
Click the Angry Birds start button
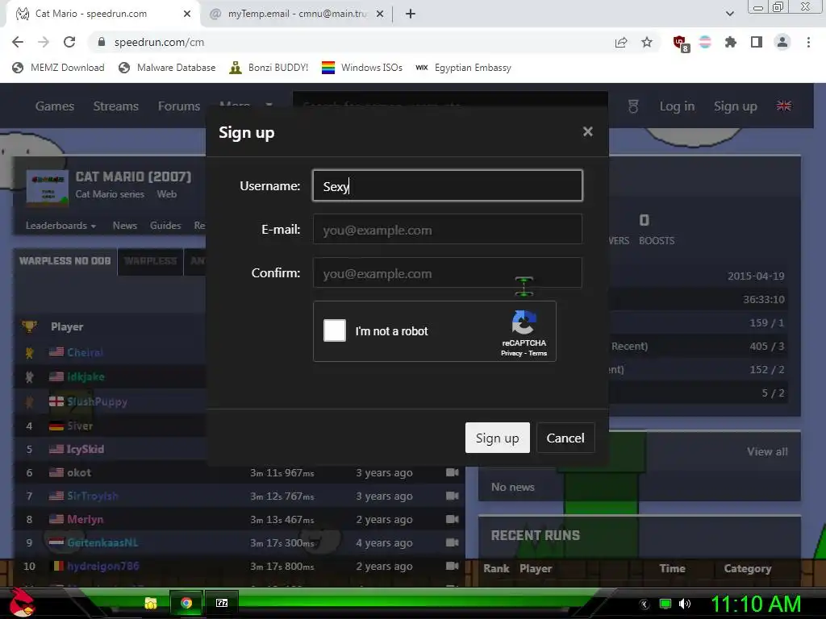[x=22, y=602]
